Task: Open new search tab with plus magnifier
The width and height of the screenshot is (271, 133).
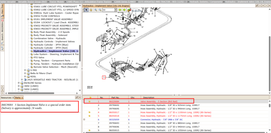Action: [x=2, y=48]
